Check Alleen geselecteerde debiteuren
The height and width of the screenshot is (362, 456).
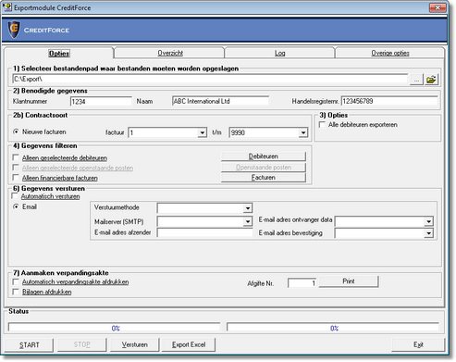click(x=16, y=157)
